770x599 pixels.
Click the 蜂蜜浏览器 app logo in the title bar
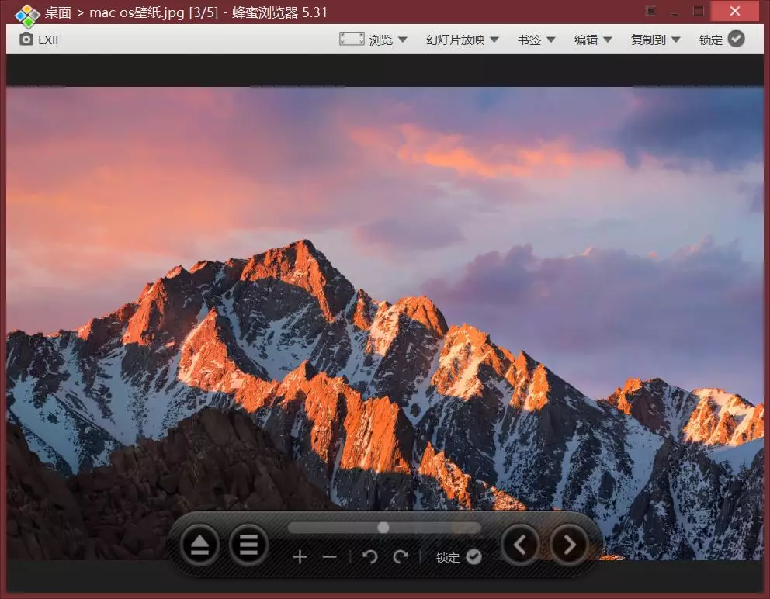[27, 16]
